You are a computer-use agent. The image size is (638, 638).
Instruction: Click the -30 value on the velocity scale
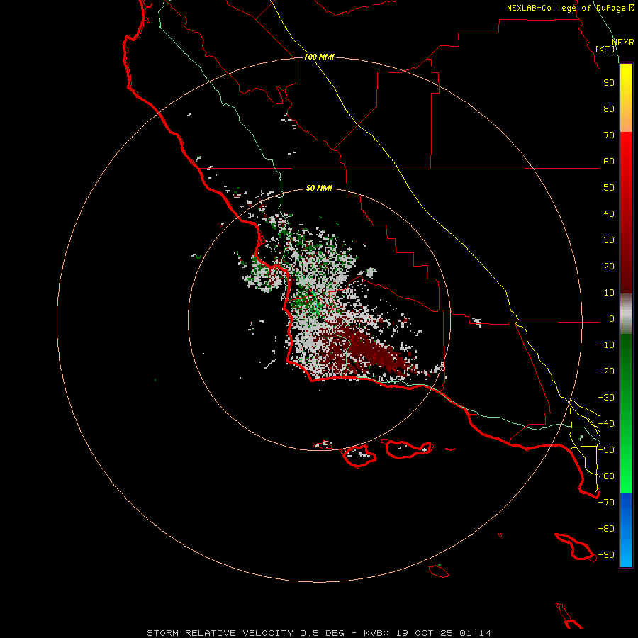tap(606, 398)
